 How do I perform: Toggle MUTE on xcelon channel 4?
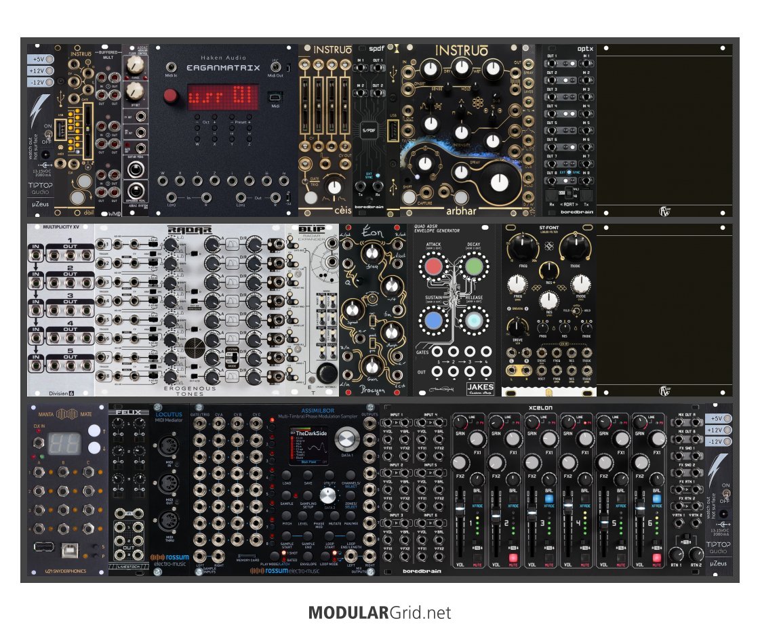click(585, 558)
